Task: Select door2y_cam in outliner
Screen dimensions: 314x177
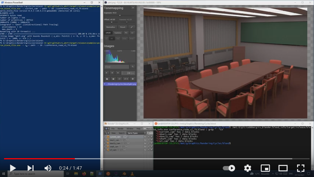Action: [x=115, y=143]
